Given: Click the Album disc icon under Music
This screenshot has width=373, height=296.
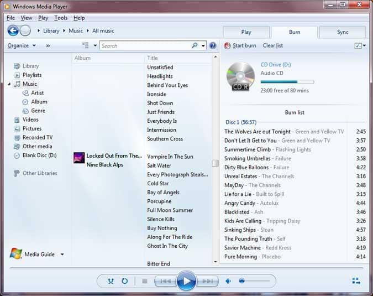Looking at the screenshot, I should (25, 102).
